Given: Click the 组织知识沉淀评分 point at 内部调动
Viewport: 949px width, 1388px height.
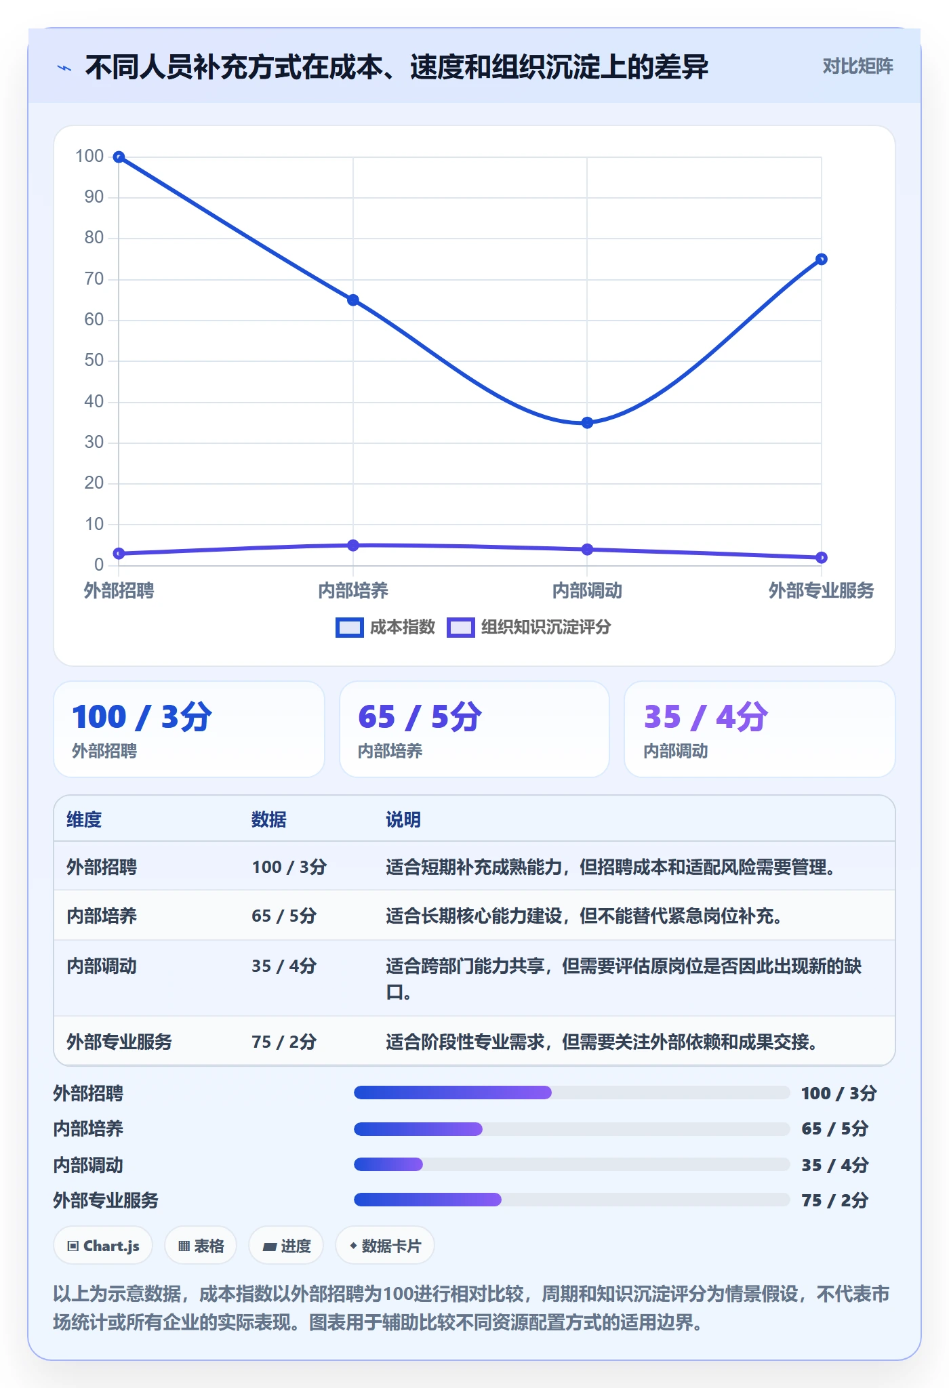Looking at the screenshot, I should [x=587, y=550].
